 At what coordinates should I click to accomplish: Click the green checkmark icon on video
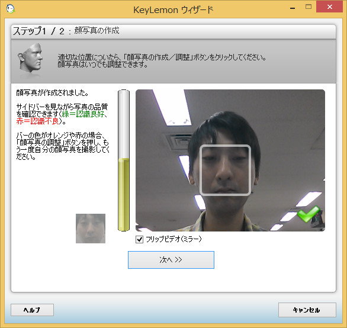(309, 214)
